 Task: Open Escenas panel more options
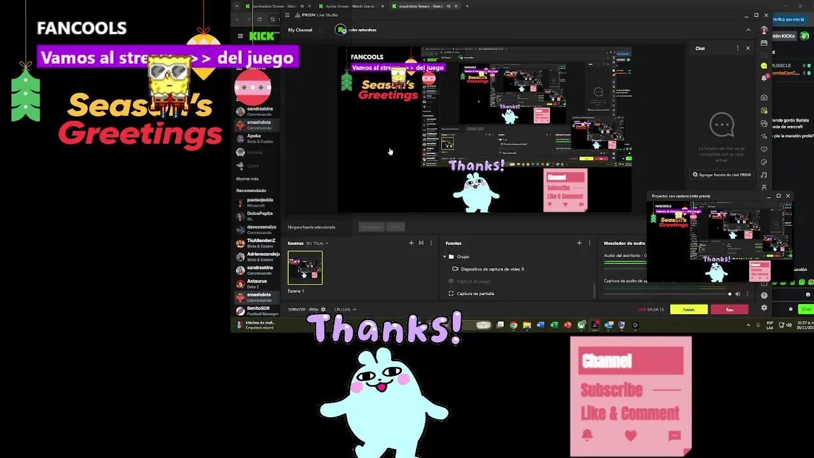coord(431,243)
